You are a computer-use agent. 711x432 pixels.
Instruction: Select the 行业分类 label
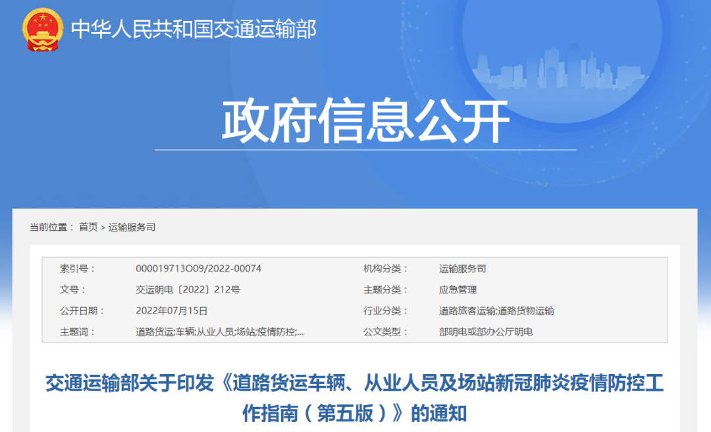pyautogui.click(x=385, y=311)
